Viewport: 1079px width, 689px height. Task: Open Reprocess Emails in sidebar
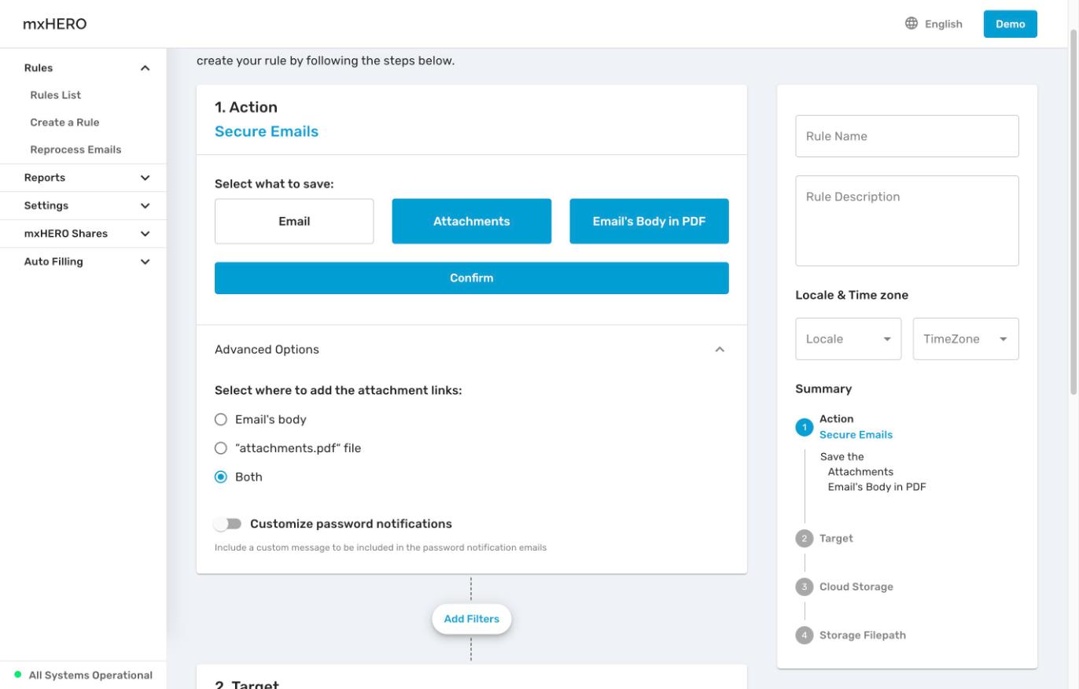click(x=75, y=149)
